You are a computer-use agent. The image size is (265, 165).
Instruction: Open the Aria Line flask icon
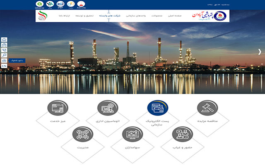tap(81, 4)
